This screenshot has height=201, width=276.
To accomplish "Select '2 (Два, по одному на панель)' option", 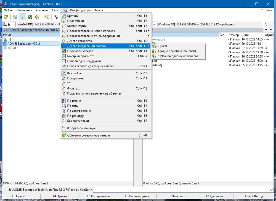I will pos(178,56).
